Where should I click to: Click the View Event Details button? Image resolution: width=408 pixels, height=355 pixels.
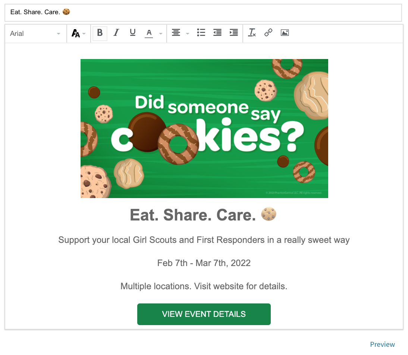click(x=204, y=314)
